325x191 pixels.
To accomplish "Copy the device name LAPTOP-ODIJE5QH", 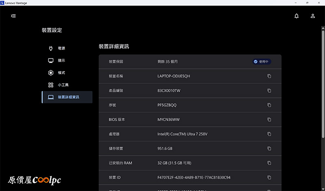I will point(269,76).
